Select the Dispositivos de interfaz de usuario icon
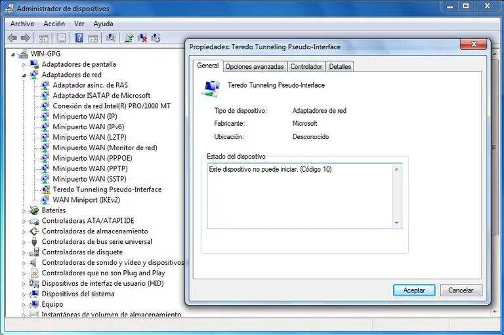The height and width of the screenshot is (335, 504). (33, 283)
